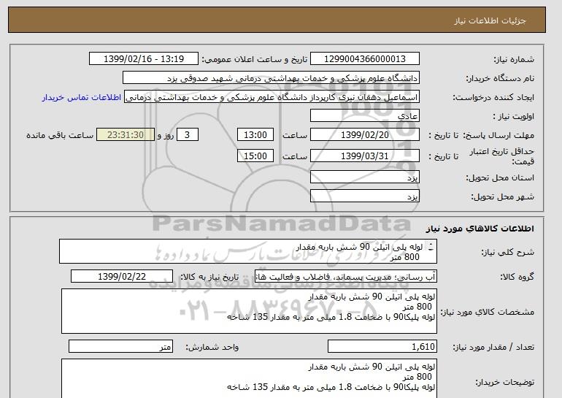Click remaining days field showing 3
This screenshot has height=398, width=562.
pyautogui.click(x=187, y=135)
